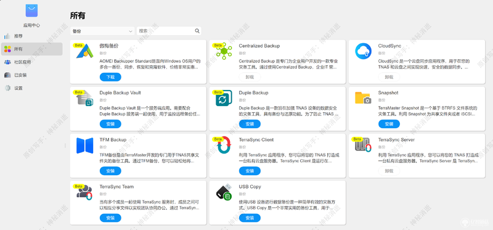Click the TFM Backup title text
Image resolution: width=493 pixels, height=230 pixels.
[x=113, y=140]
